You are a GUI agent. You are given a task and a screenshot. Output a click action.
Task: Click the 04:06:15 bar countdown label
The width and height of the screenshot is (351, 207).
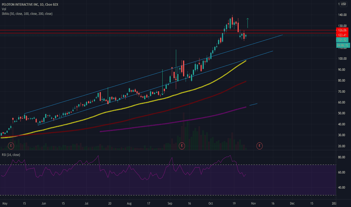(343, 46)
